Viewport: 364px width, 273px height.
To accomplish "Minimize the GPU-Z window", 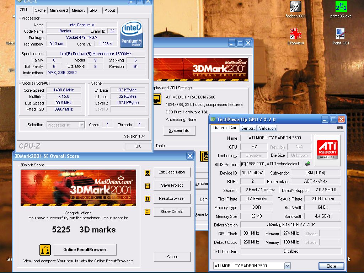I will [325, 119].
